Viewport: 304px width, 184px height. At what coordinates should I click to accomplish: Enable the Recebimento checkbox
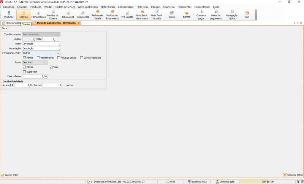tap(38, 58)
